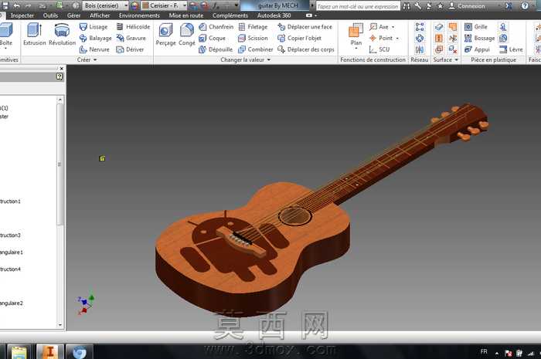The image size is (541, 359).
Task: Click the Undo arrow in quick access
Action: point(16,5)
